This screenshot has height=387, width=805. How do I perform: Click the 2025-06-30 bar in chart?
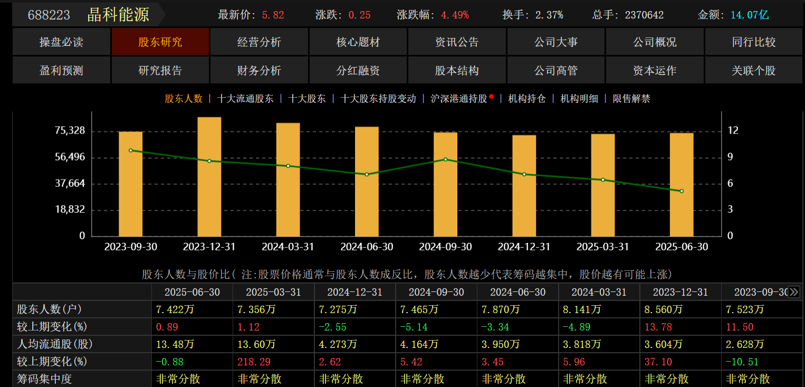[x=682, y=184]
